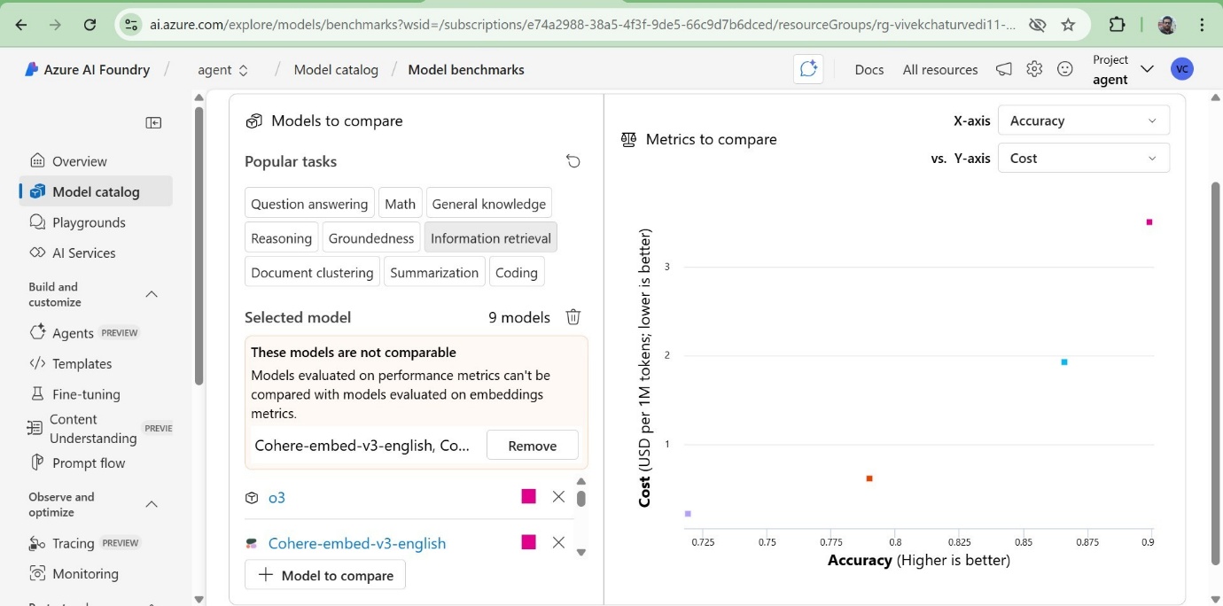The width and height of the screenshot is (1223, 606).
Task: Open AI Services in the sidebar
Action: 96,252
